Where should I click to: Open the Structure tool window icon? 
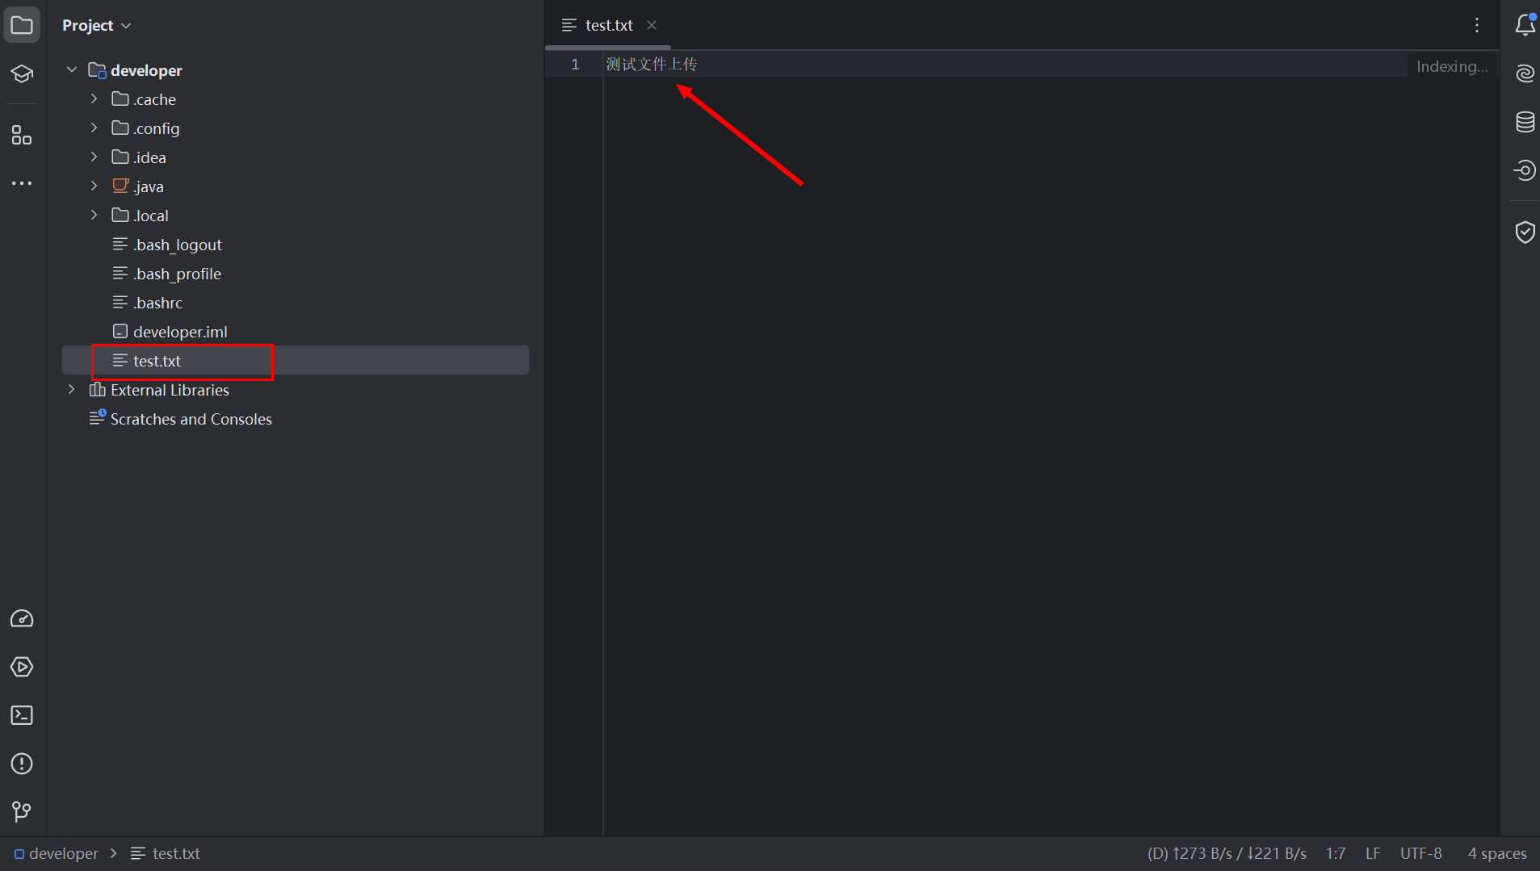[22, 135]
